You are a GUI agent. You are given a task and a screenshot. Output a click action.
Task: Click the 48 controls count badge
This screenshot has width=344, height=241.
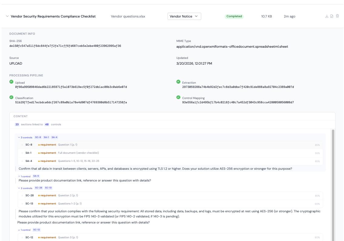47,124
